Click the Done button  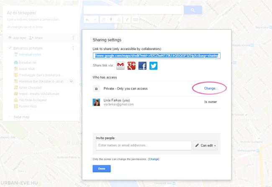(x=102, y=169)
